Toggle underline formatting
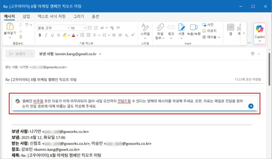The height and width of the screenshot is (159, 272). click(x=52, y=35)
